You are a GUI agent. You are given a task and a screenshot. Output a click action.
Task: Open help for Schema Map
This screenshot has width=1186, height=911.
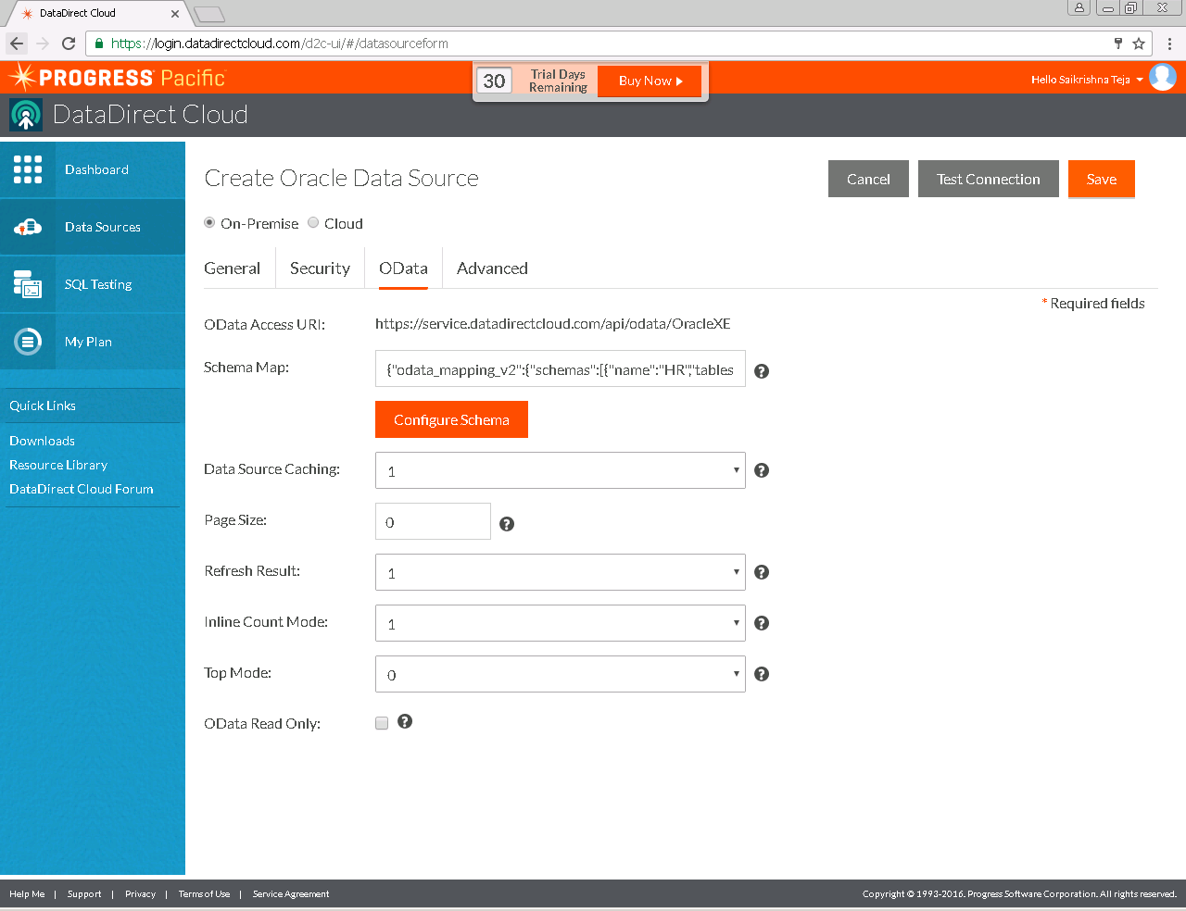coord(762,371)
